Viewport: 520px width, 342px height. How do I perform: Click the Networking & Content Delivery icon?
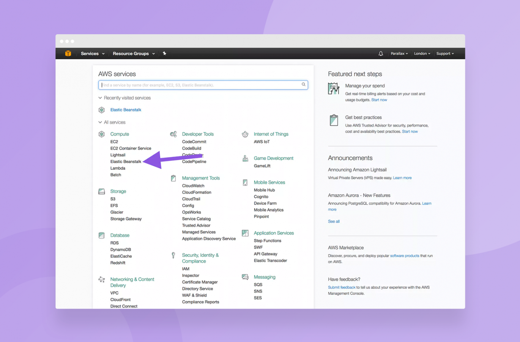tap(102, 280)
